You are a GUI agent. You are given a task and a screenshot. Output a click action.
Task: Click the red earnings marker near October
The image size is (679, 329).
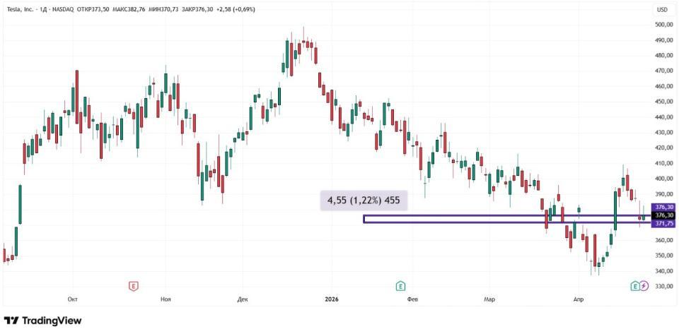132,286
